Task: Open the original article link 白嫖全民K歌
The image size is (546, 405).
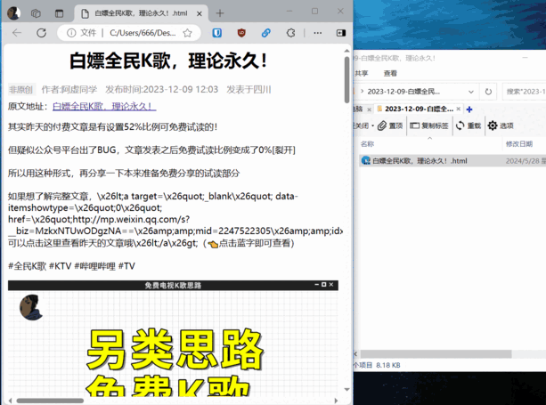Action: click(x=104, y=107)
